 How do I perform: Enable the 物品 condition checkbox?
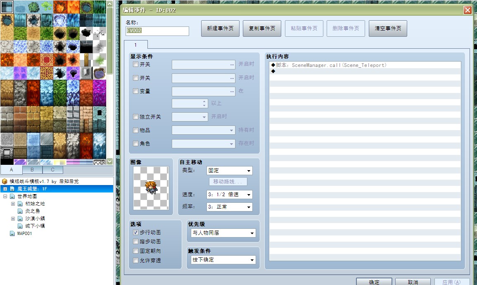pos(136,130)
